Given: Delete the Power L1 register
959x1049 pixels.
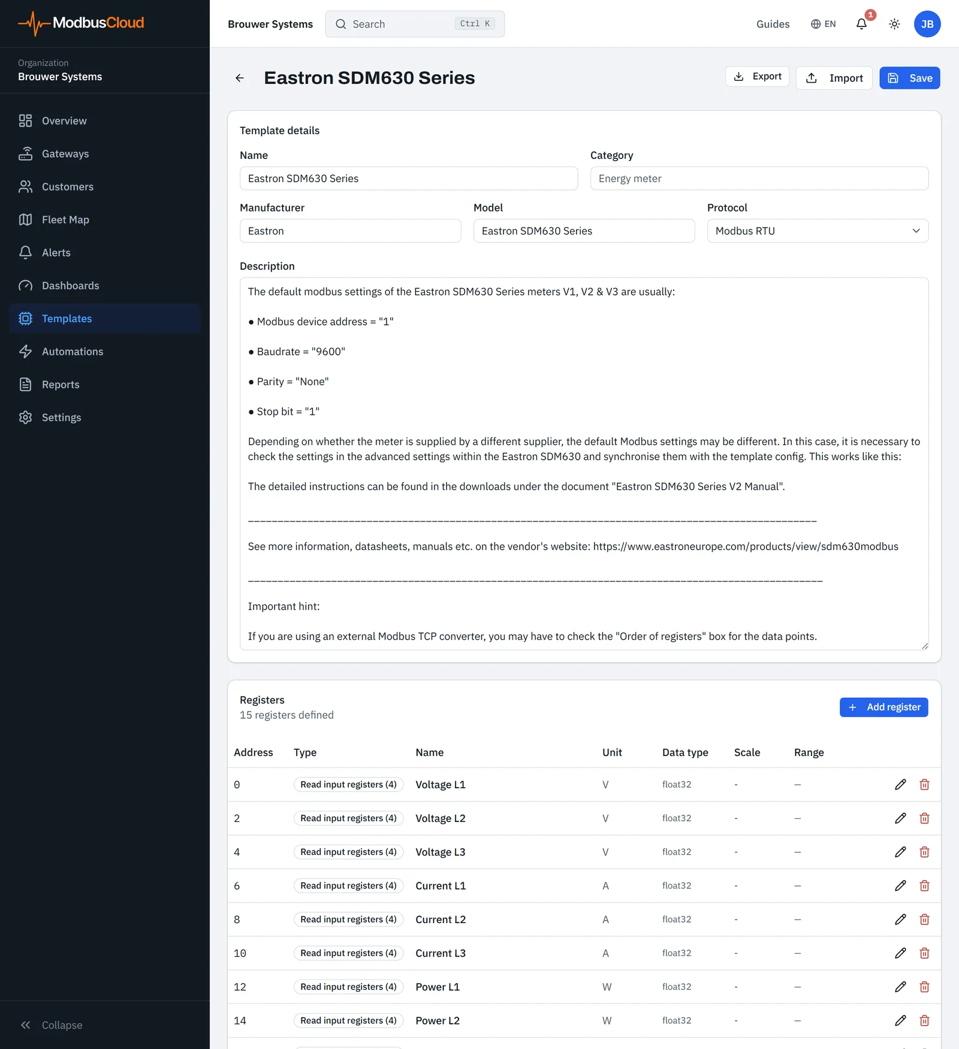Looking at the screenshot, I should point(924,987).
